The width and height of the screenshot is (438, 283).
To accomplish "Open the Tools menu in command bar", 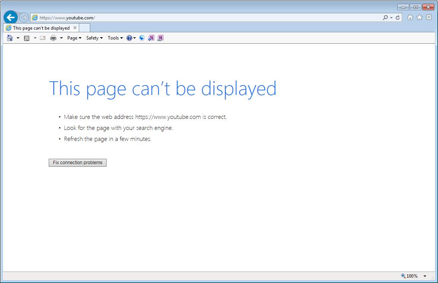I will pos(115,38).
